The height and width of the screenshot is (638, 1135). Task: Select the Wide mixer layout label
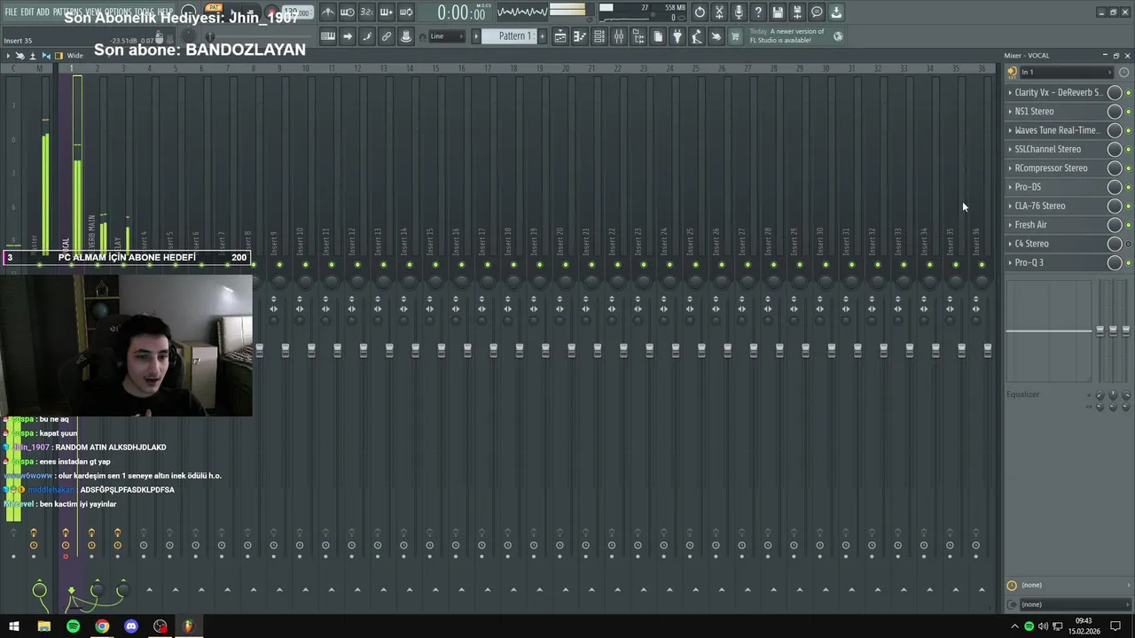[x=75, y=56]
